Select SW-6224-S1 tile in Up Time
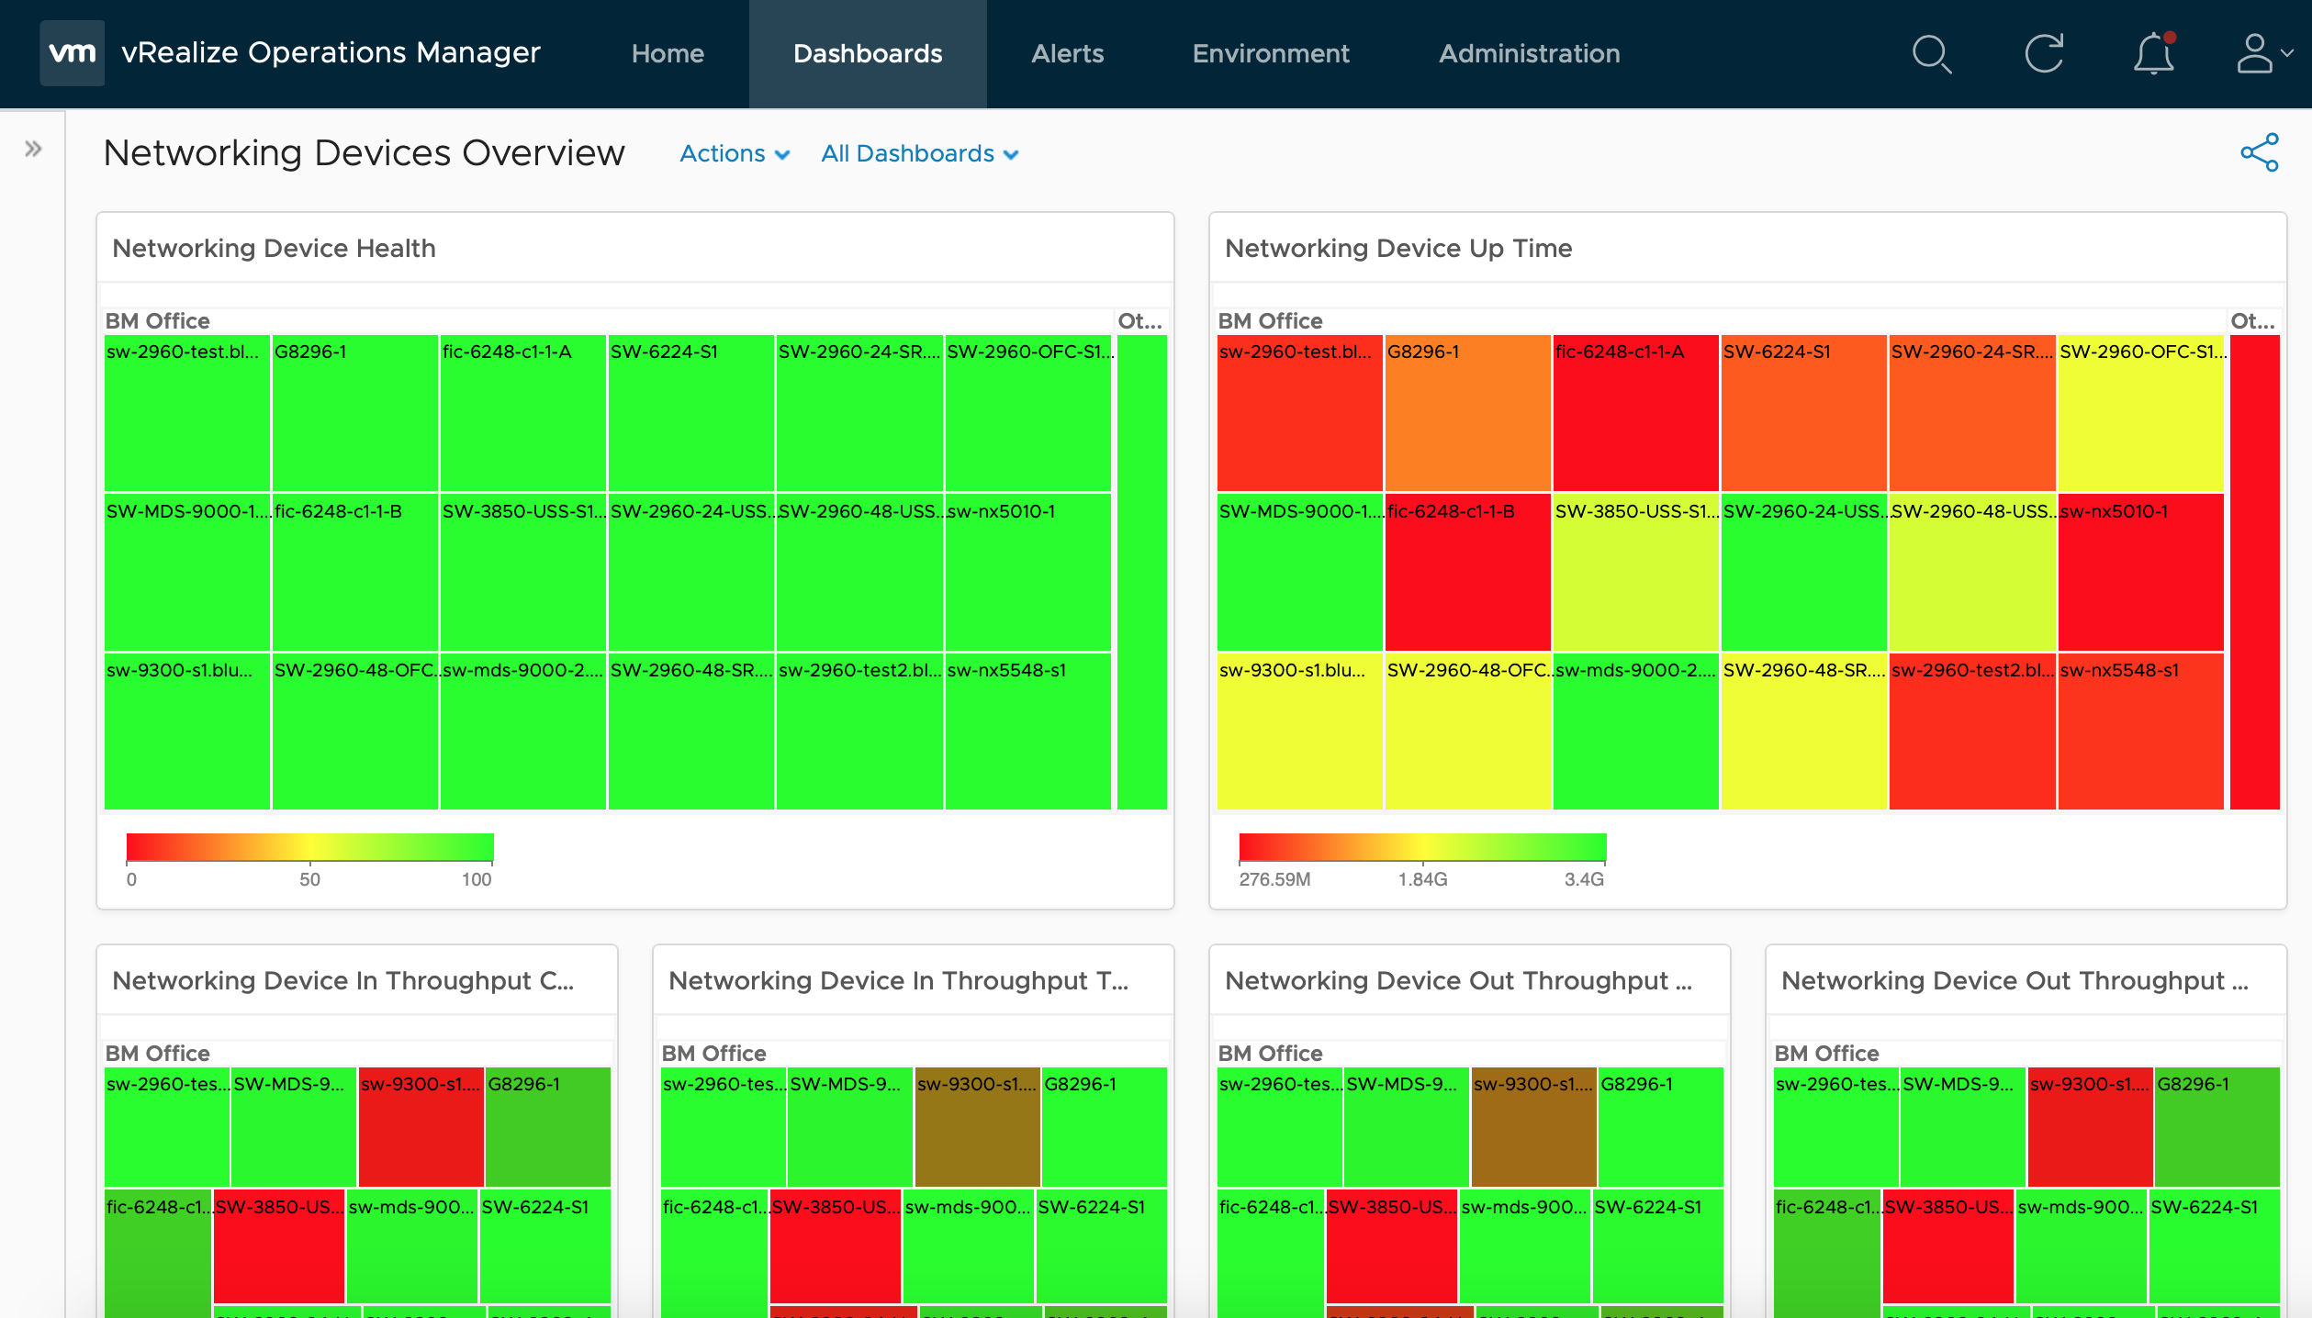 click(1804, 413)
